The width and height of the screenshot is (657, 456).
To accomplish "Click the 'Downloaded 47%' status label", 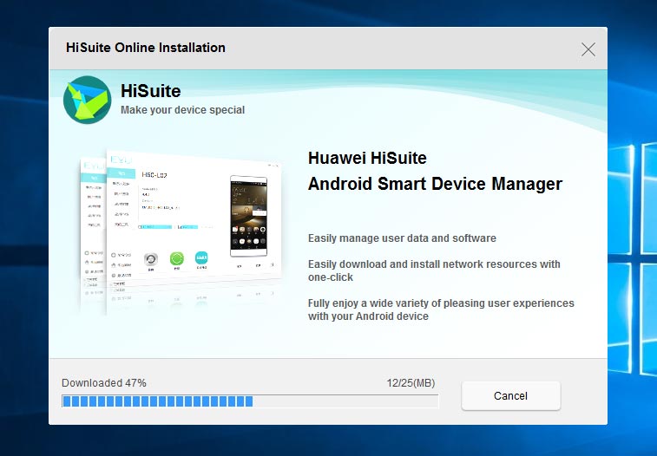I will tap(104, 383).
